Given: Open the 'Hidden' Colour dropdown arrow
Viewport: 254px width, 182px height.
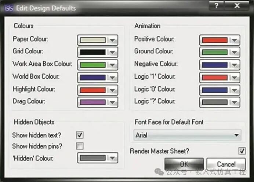Looking at the screenshot, I should click(x=112, y=158).
